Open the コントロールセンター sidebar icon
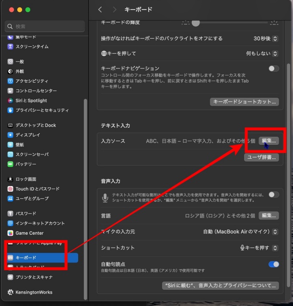293x306 pixels. [11, 90]
